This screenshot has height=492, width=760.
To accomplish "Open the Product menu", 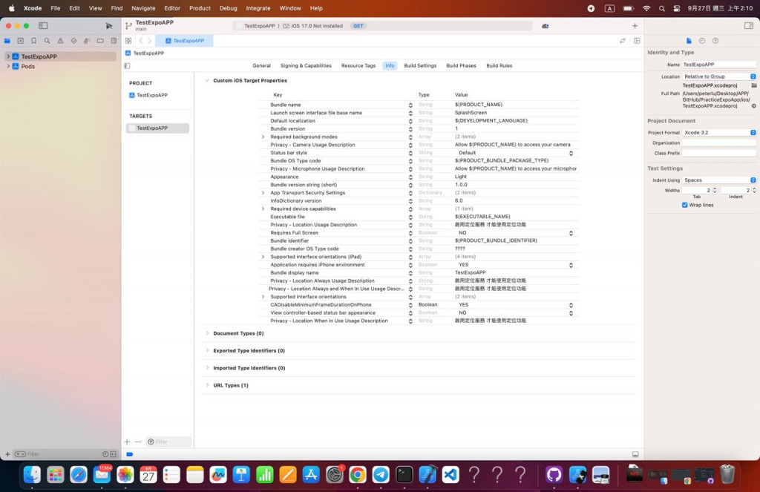I will pyautogui.click(x=200, y=8).
